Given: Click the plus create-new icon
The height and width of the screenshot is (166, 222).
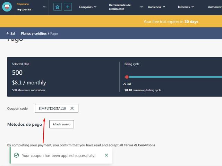Looking at the screenshot, I should tap(68, 7).
